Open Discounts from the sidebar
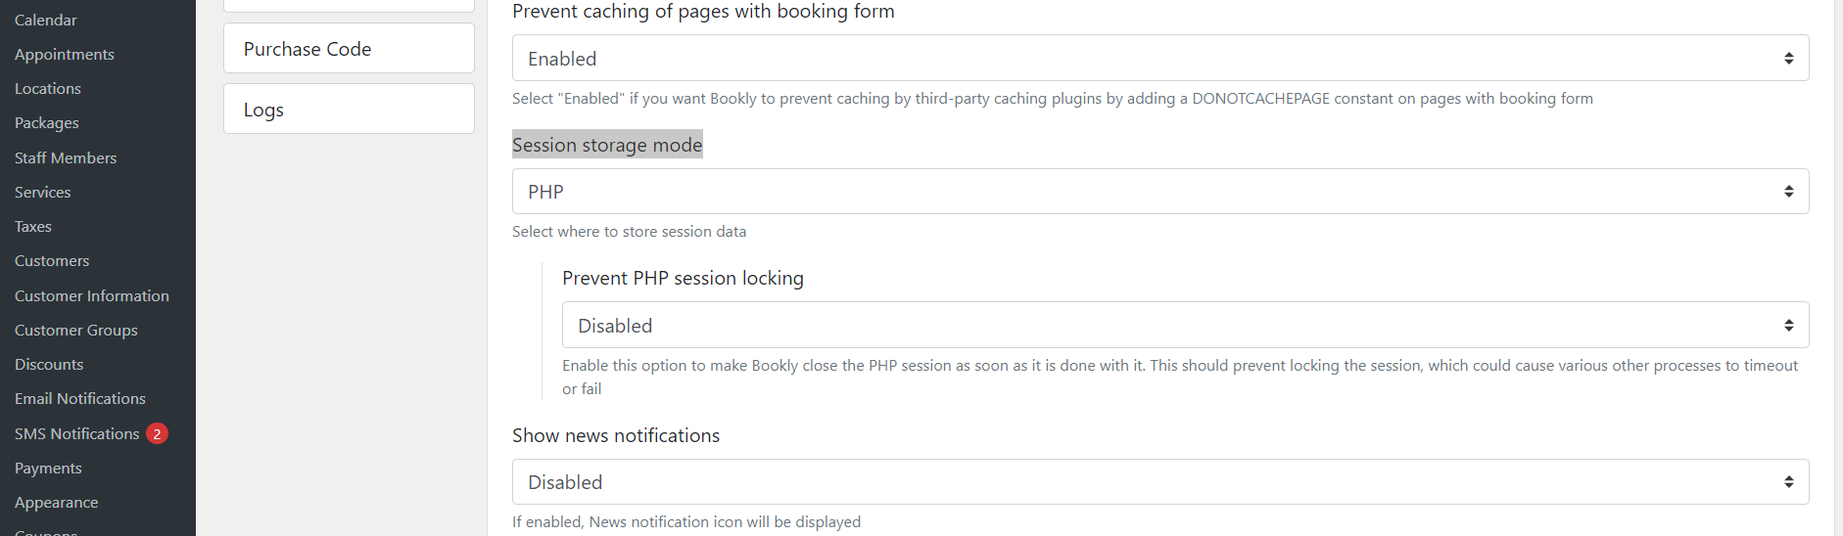The width and height of the screenshot is (1843, 536). 49,364
